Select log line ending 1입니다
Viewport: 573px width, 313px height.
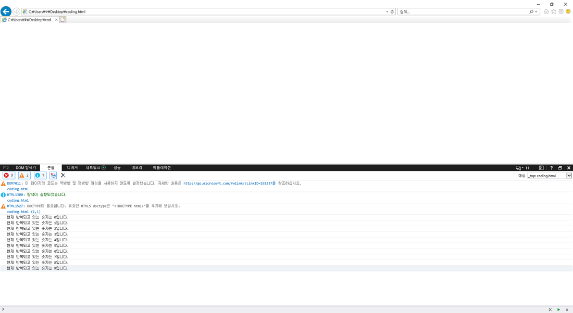286,223
